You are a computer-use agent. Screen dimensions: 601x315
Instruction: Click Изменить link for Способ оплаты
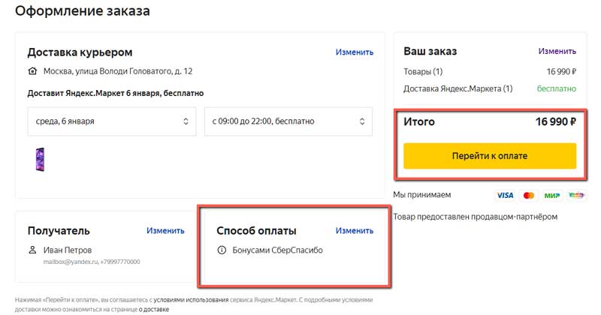click(x=354, y=230)
